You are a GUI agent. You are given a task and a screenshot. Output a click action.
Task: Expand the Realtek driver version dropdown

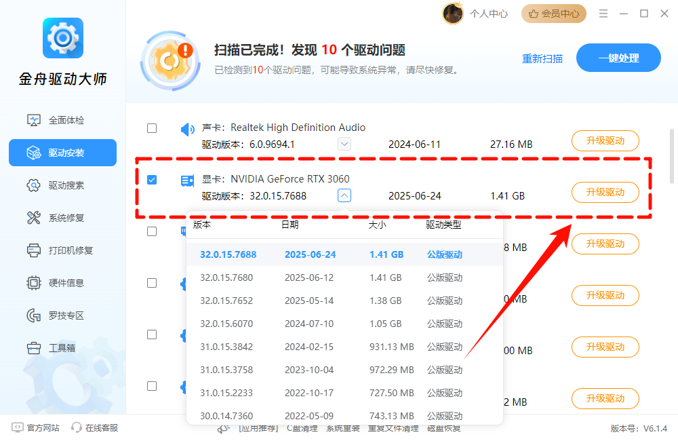(x=344, y=144)
